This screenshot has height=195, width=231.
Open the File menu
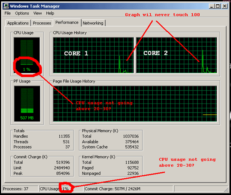point(7,13)
